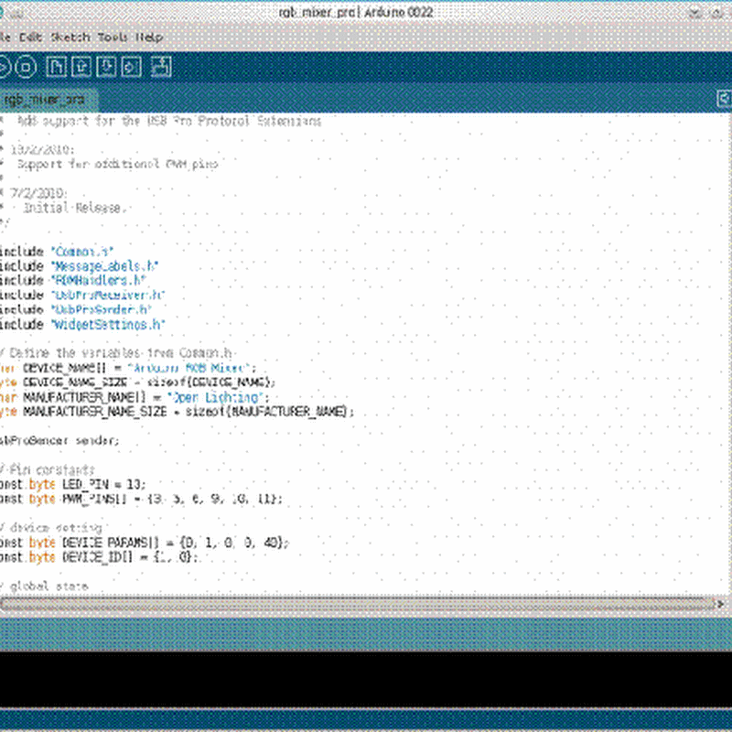Click the black console output area
The image size is (732, 732).
pyautogui.click(x=366, y=679)
